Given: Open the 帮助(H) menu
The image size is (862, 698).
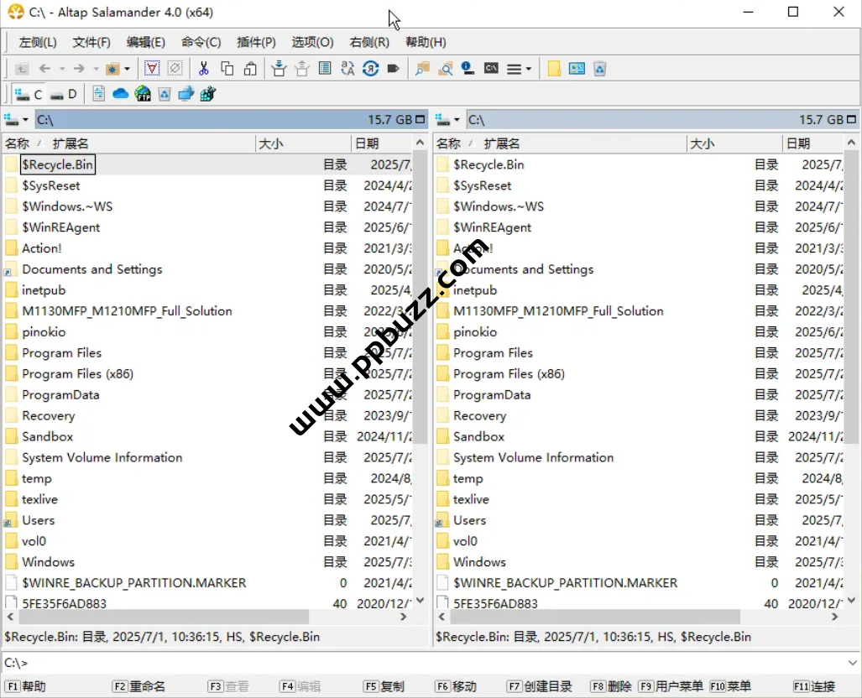Looking at the screenshot, I should (426, 42).
